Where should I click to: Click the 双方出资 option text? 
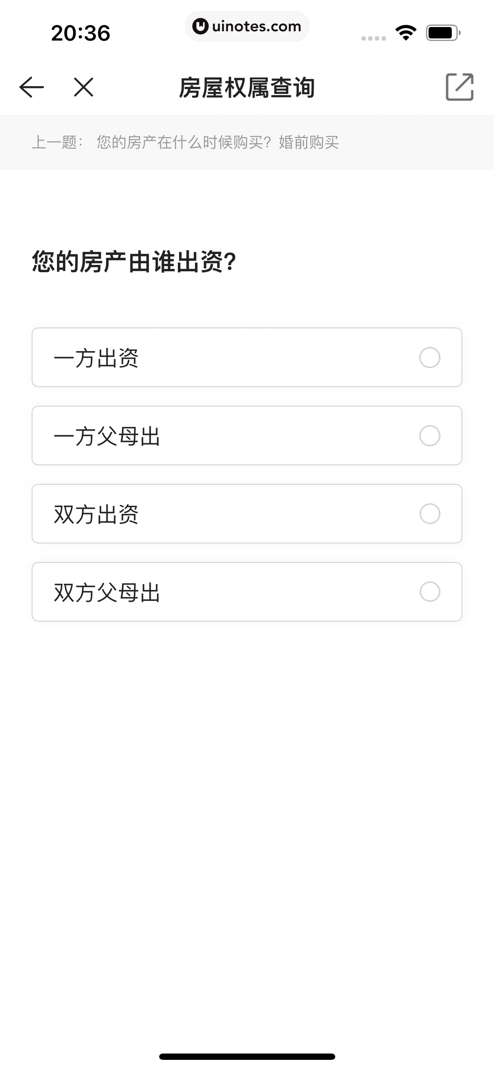click(x=96, y=515)
